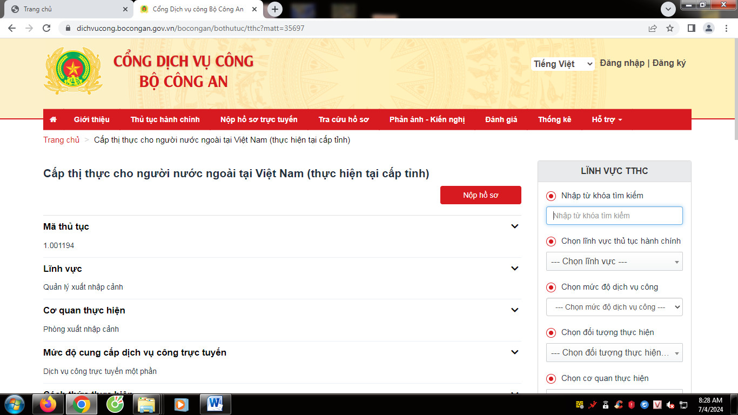Screen dimensions: 738x415
Task: Open the Chọn đối tượng thực hiện dropdown
Action: [614, 353]
